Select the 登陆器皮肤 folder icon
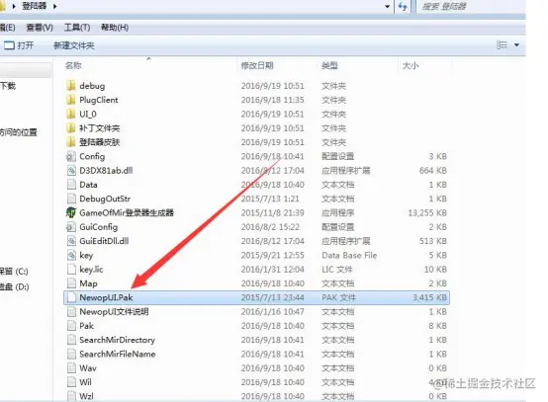548x402 pixels. coord(70,142)
